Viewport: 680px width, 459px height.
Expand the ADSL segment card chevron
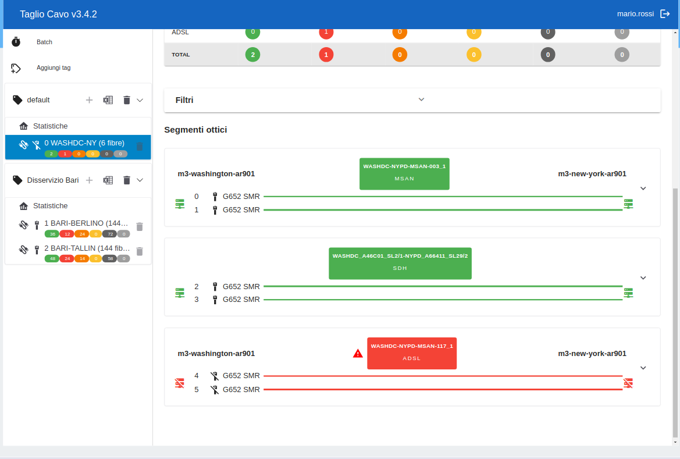(x=643, y=368)
